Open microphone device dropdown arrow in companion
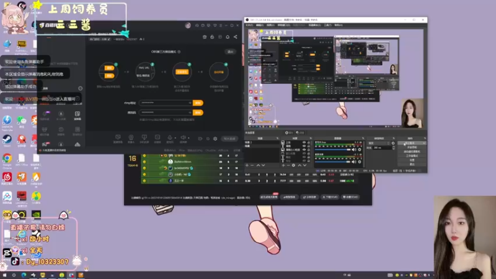The width and height of the screenshot is (496, 279). [x=175, y=138]
